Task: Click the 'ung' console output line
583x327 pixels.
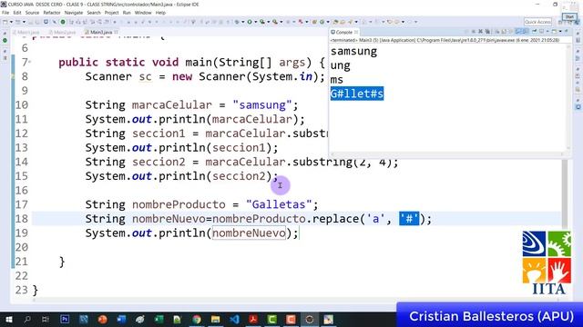Action: pyautogui.click(x=340, y=65)
